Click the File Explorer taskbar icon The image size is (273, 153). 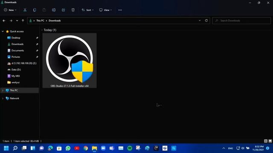94,148
